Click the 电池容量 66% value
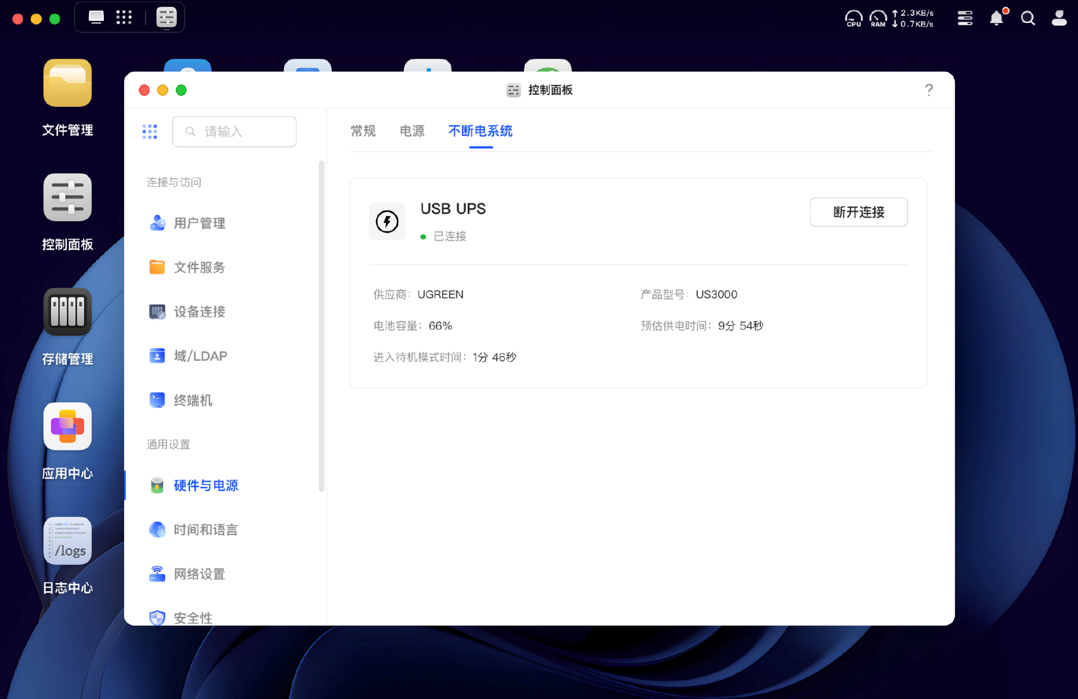1078x699 pixels. (x=440, y=326)
